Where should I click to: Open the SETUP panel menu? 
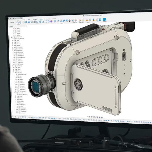click(19, 24)
